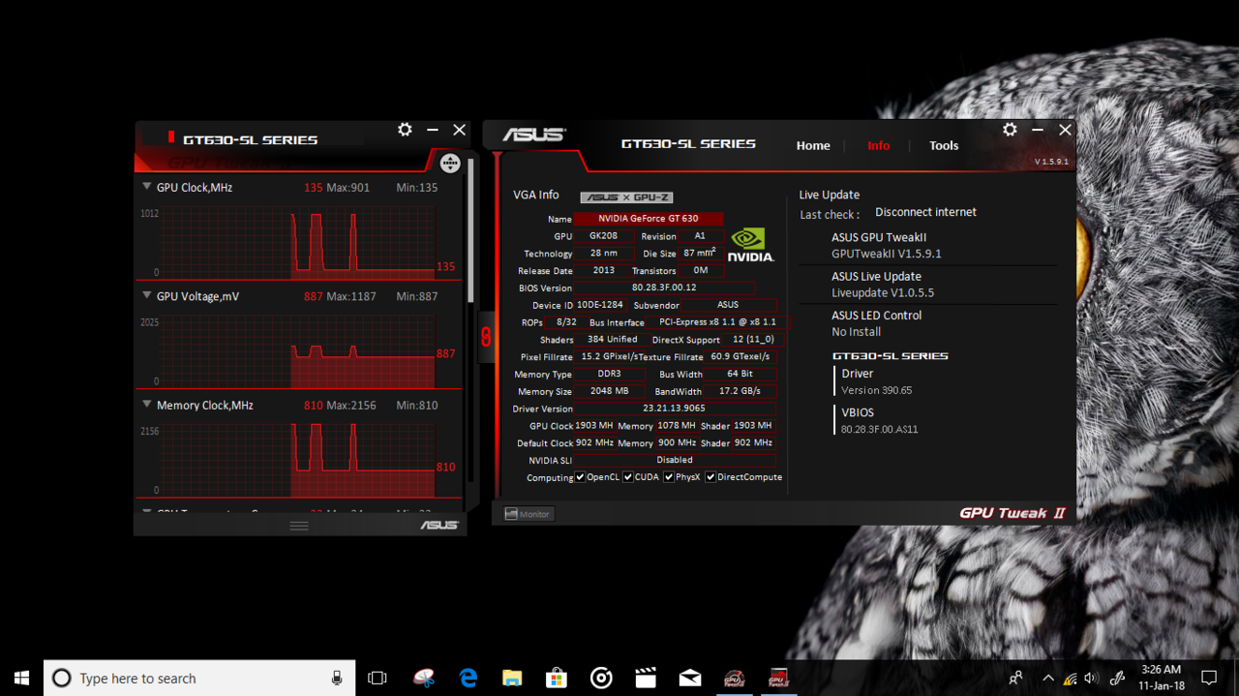Viewport: 1239px width, 696px height.
Task: Open settings gear in GPU Tweak main window
Action: 1010,130
